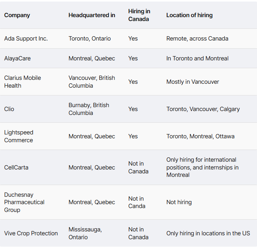257x247 pixels.
Task: Click the Lightspeed Commerce cell
Action: (19, 136)
